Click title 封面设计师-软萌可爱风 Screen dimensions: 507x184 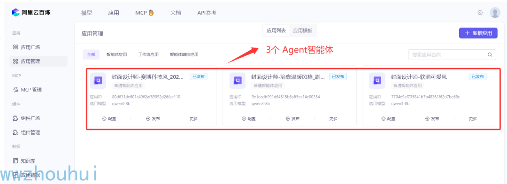coord(419,77)
